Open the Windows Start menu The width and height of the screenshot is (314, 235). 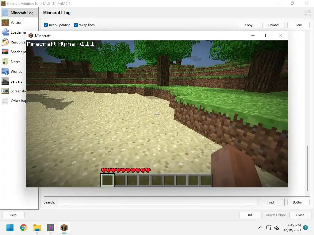(10, 228)
